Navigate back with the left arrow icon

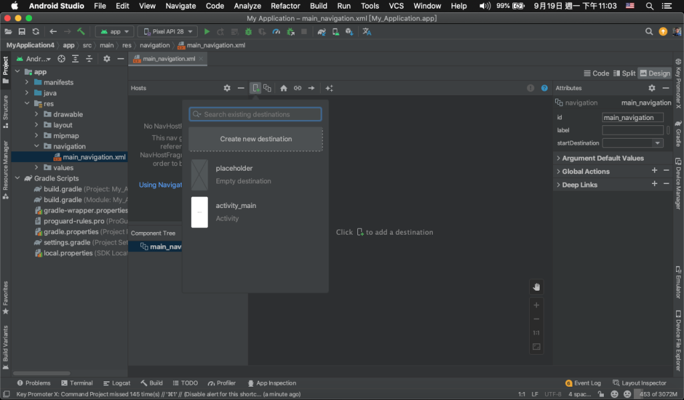point(53,32)
